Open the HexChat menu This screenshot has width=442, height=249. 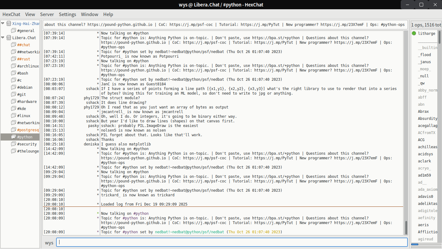point(11,14)
